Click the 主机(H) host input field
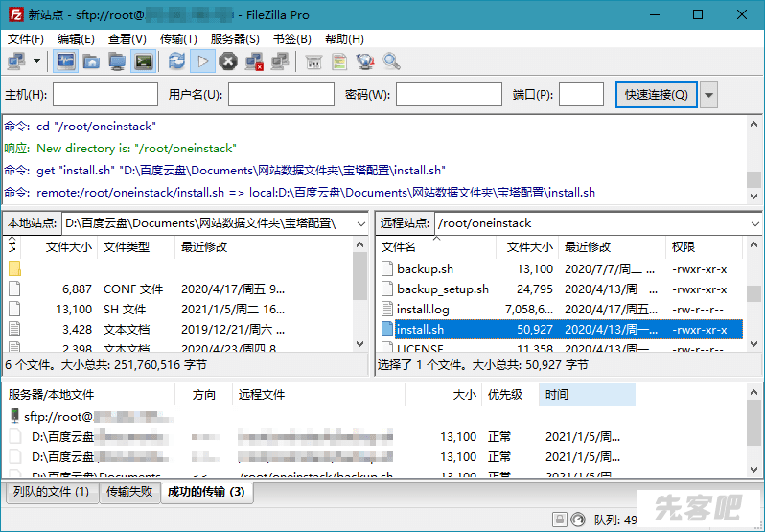This screenshot has width=765, height=532. [105, 95]
